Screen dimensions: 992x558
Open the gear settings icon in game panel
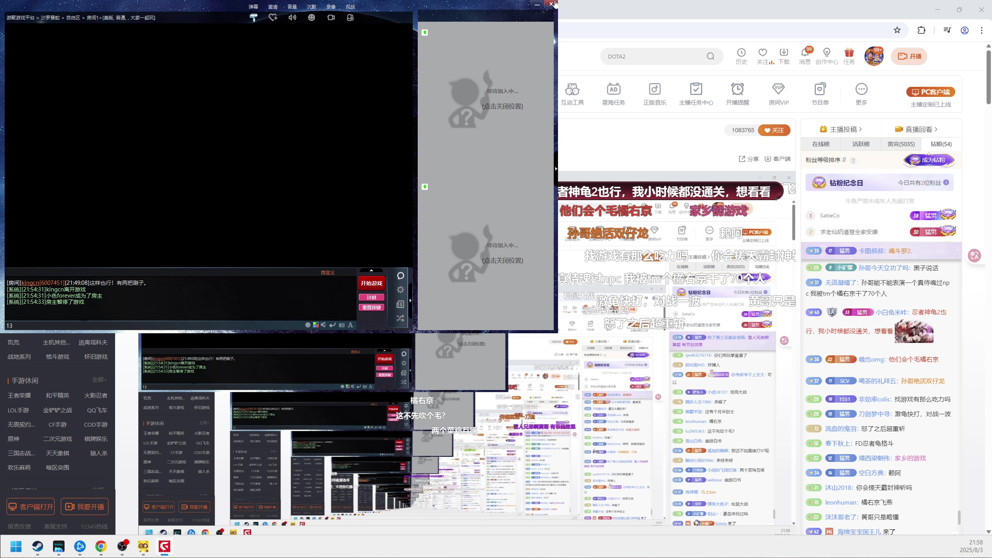click(401, 289)
